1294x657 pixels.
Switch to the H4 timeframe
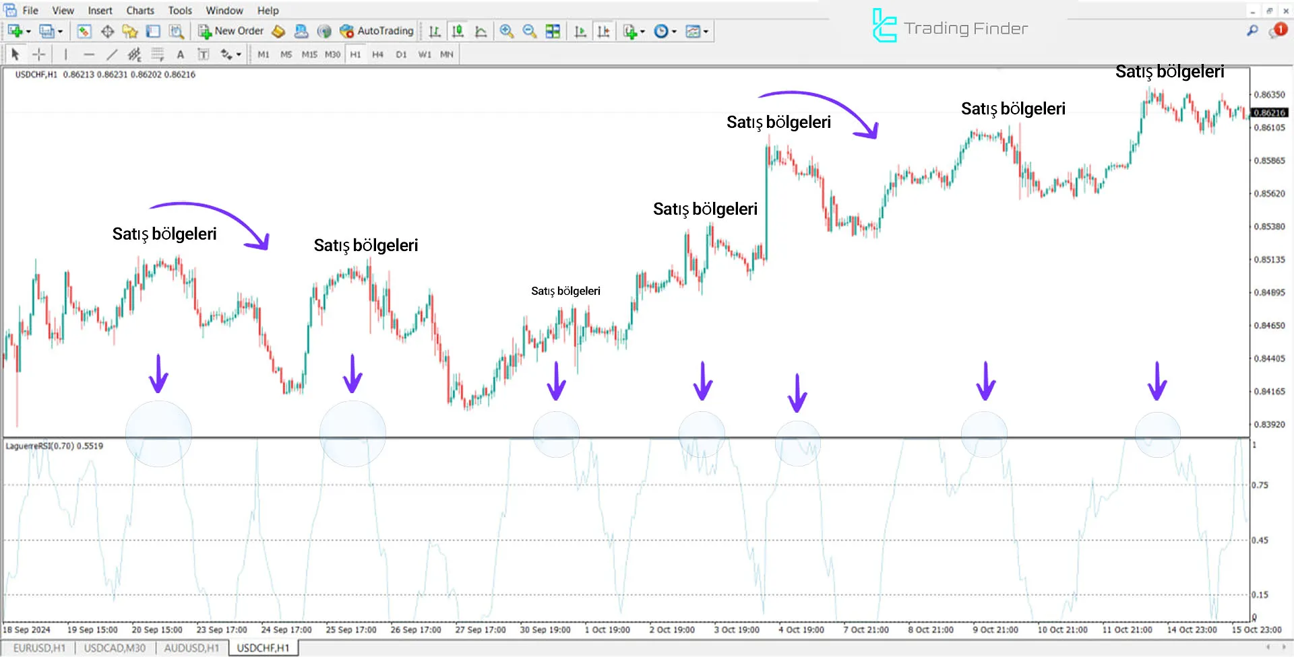[x=378, y=54]
